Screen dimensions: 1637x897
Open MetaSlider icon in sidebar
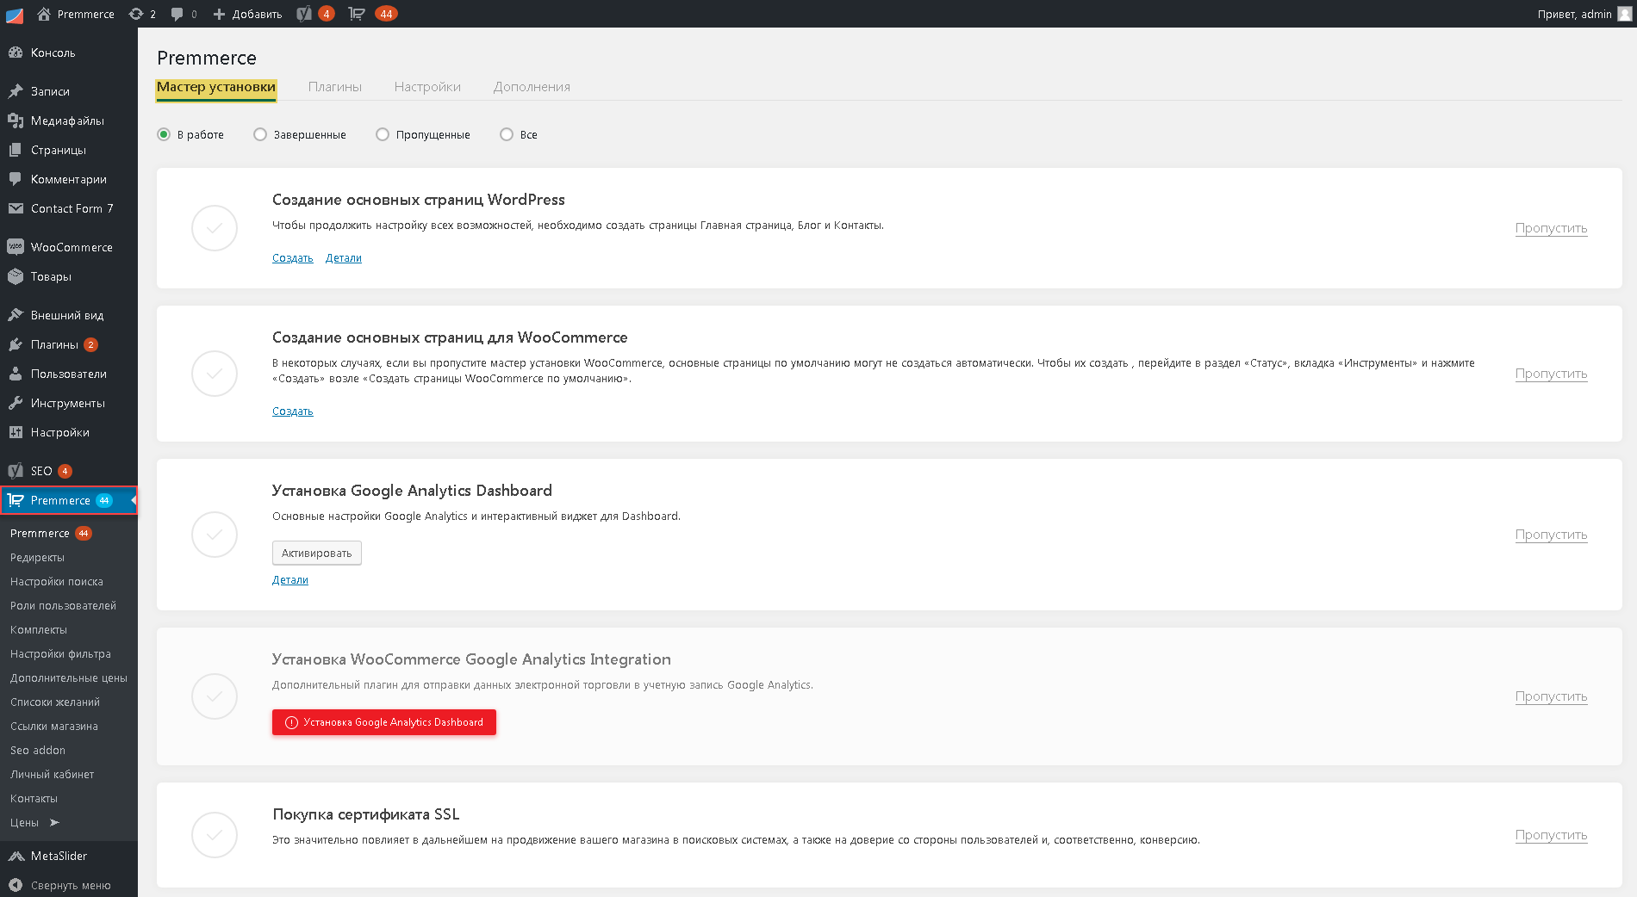16,856
